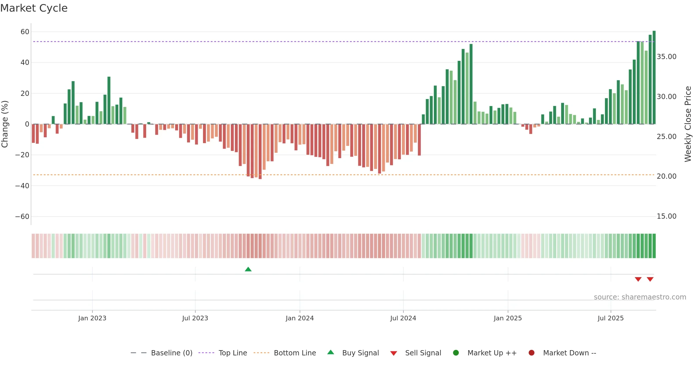The image size is (696, 391).
Task: Click orange dotted line sample in legend
Action: pyautogui.click(x=261, y=353)
